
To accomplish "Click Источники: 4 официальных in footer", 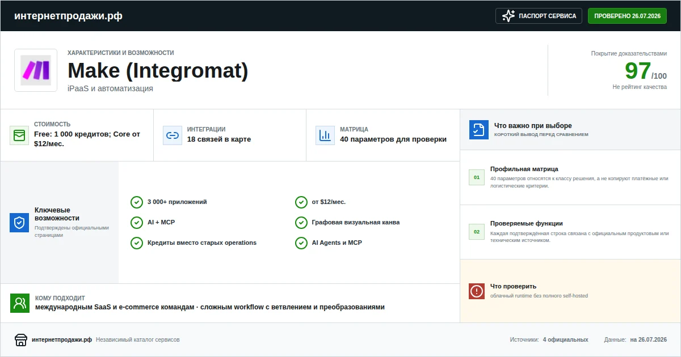I will [x=549, y=340].
